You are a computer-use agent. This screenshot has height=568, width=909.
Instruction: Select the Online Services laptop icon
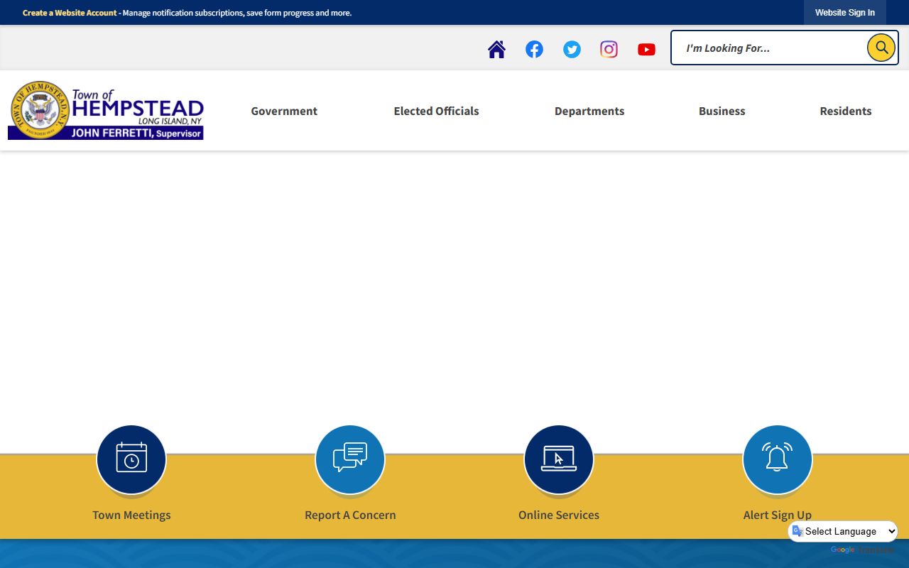[559, 459]
